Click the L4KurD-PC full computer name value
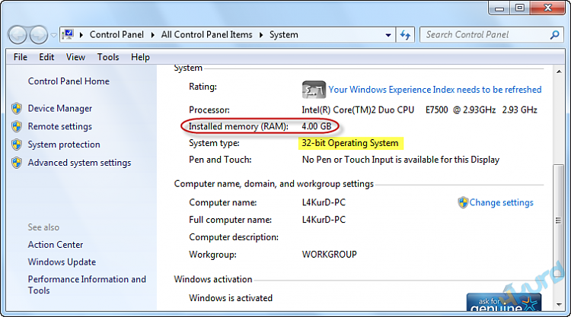Screen dimensions: 571x317 click(x=324, y=220)
